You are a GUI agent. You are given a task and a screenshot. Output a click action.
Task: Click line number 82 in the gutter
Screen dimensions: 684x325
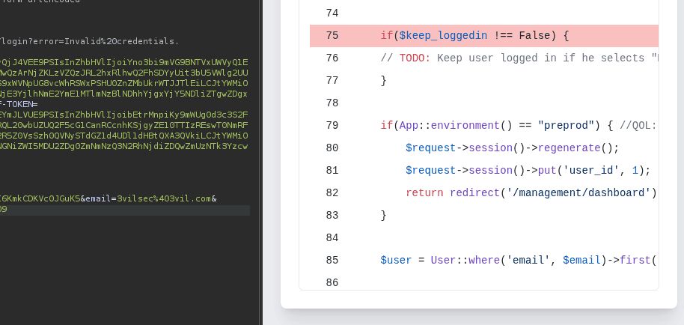(332, 192)
